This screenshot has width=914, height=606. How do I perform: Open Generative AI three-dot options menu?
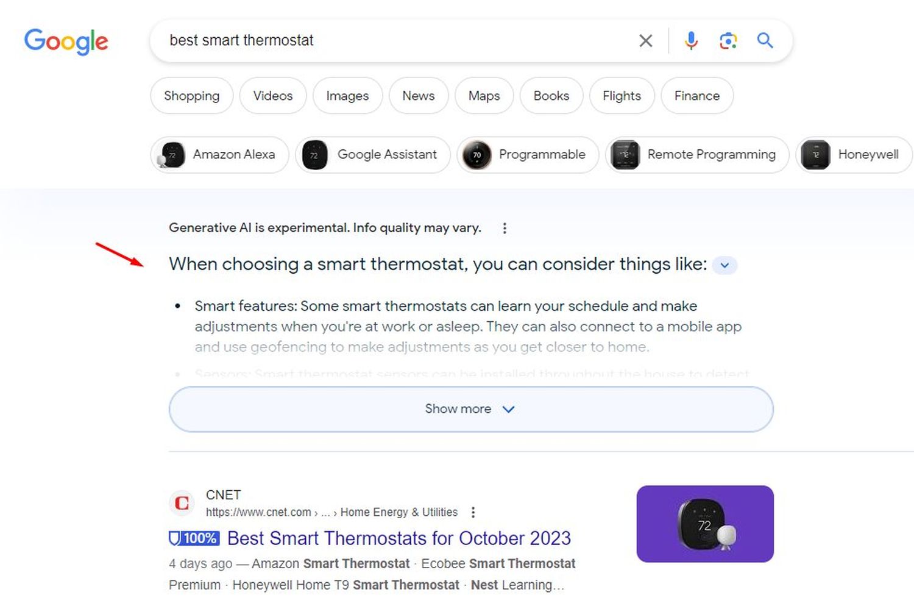tap(504, 228)
